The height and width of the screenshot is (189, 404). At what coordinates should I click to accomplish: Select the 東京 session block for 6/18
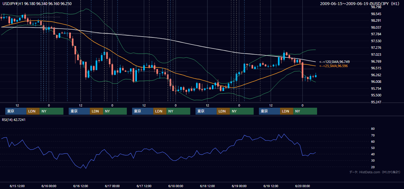pyautogui.click(x=206, y=111)
